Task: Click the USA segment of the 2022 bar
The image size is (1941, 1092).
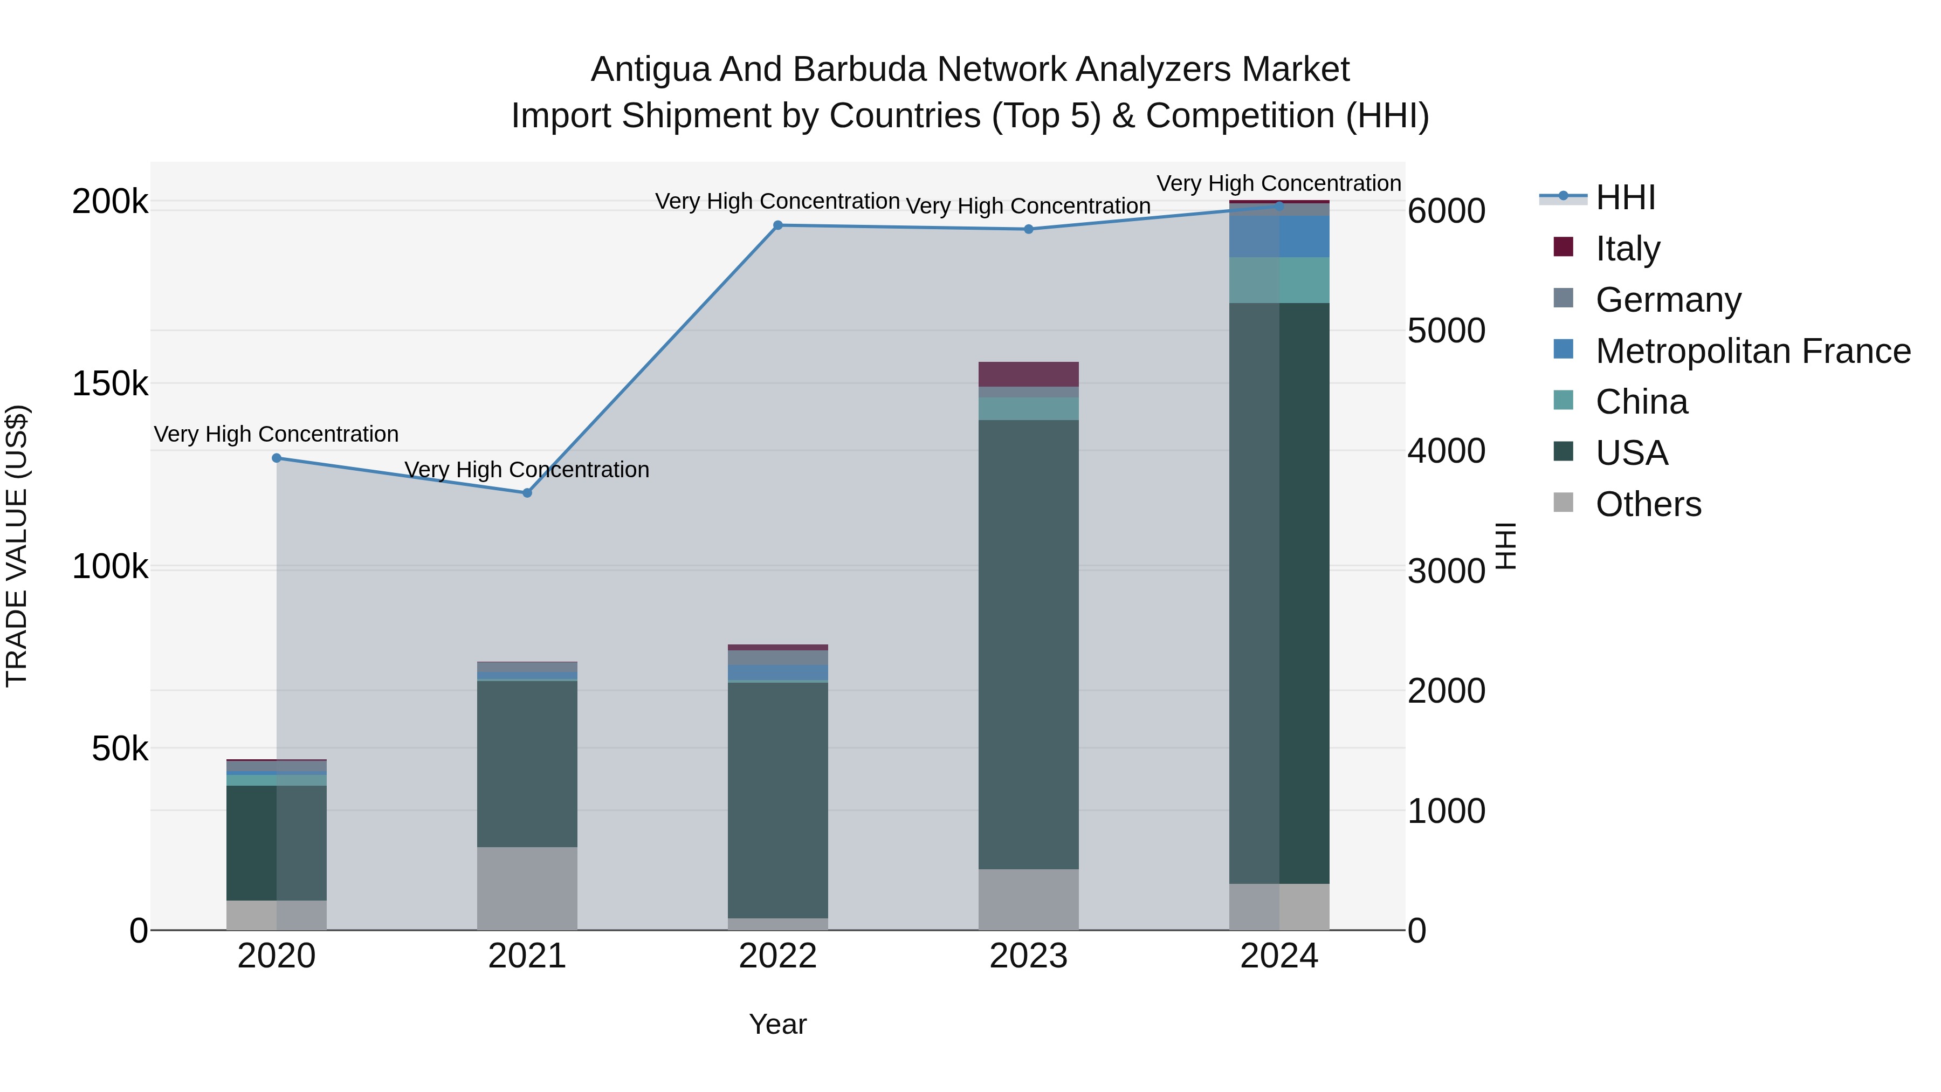Action: click(x=777, y=800)
